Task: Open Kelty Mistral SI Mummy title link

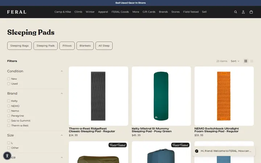Action: [x=152, y=130]
